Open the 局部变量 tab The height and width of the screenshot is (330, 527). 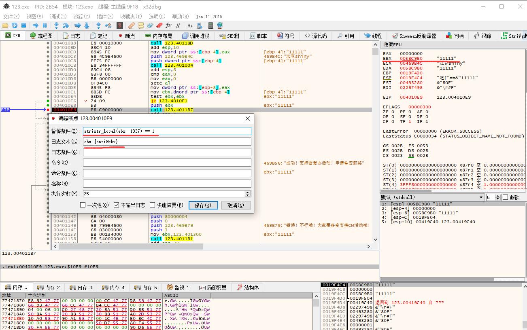pos(212,288)
